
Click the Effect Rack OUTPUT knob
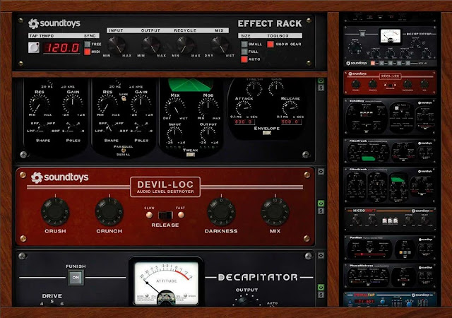(150, 45)
